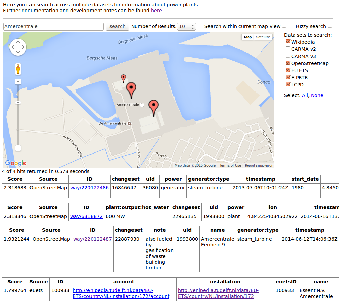Image resolution: width=339 pixels, height=305 pixels.
Task: Click the Street View pegman icon
Action: coord(18,69)
